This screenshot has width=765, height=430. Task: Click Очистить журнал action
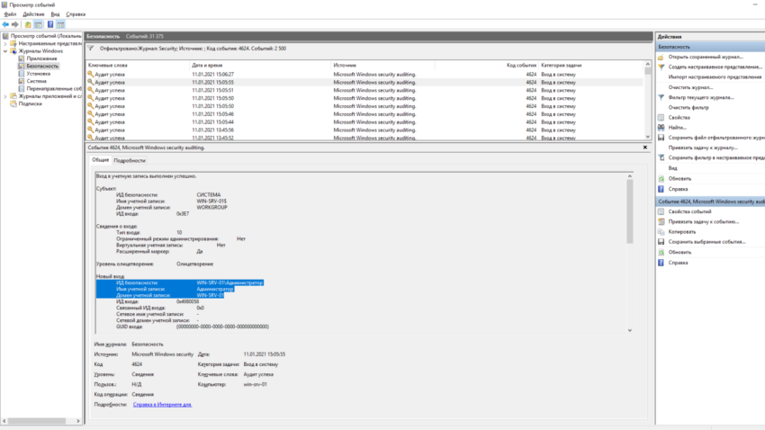click(x=690, y=87)
